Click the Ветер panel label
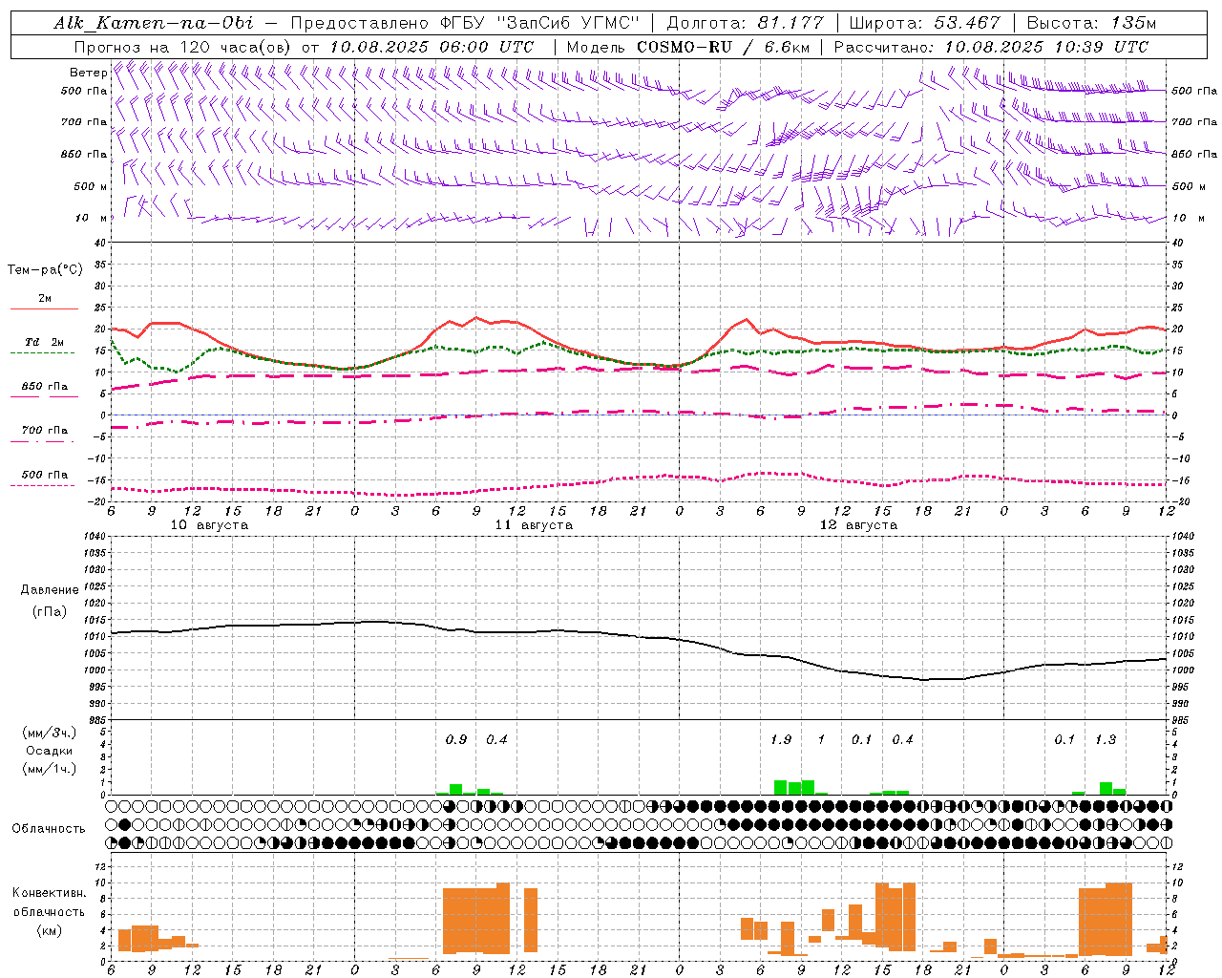This screenshot has width=1222, height=978. click(88, 74)
